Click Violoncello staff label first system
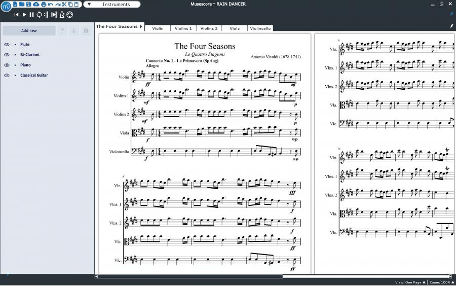 pyautogui.click(x=119, y=152)
